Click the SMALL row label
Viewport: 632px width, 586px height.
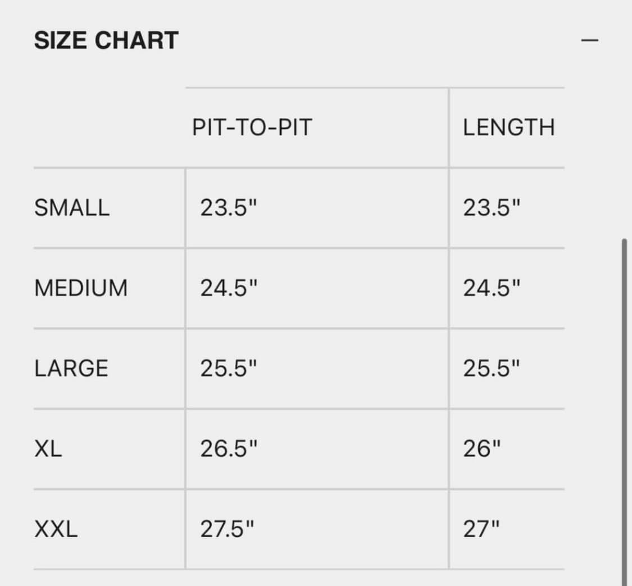(72, 208)
